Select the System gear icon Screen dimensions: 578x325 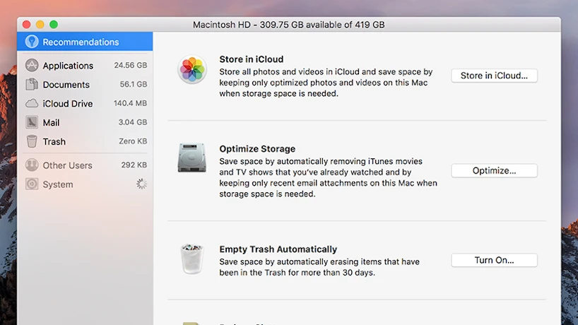click(32, 184)
